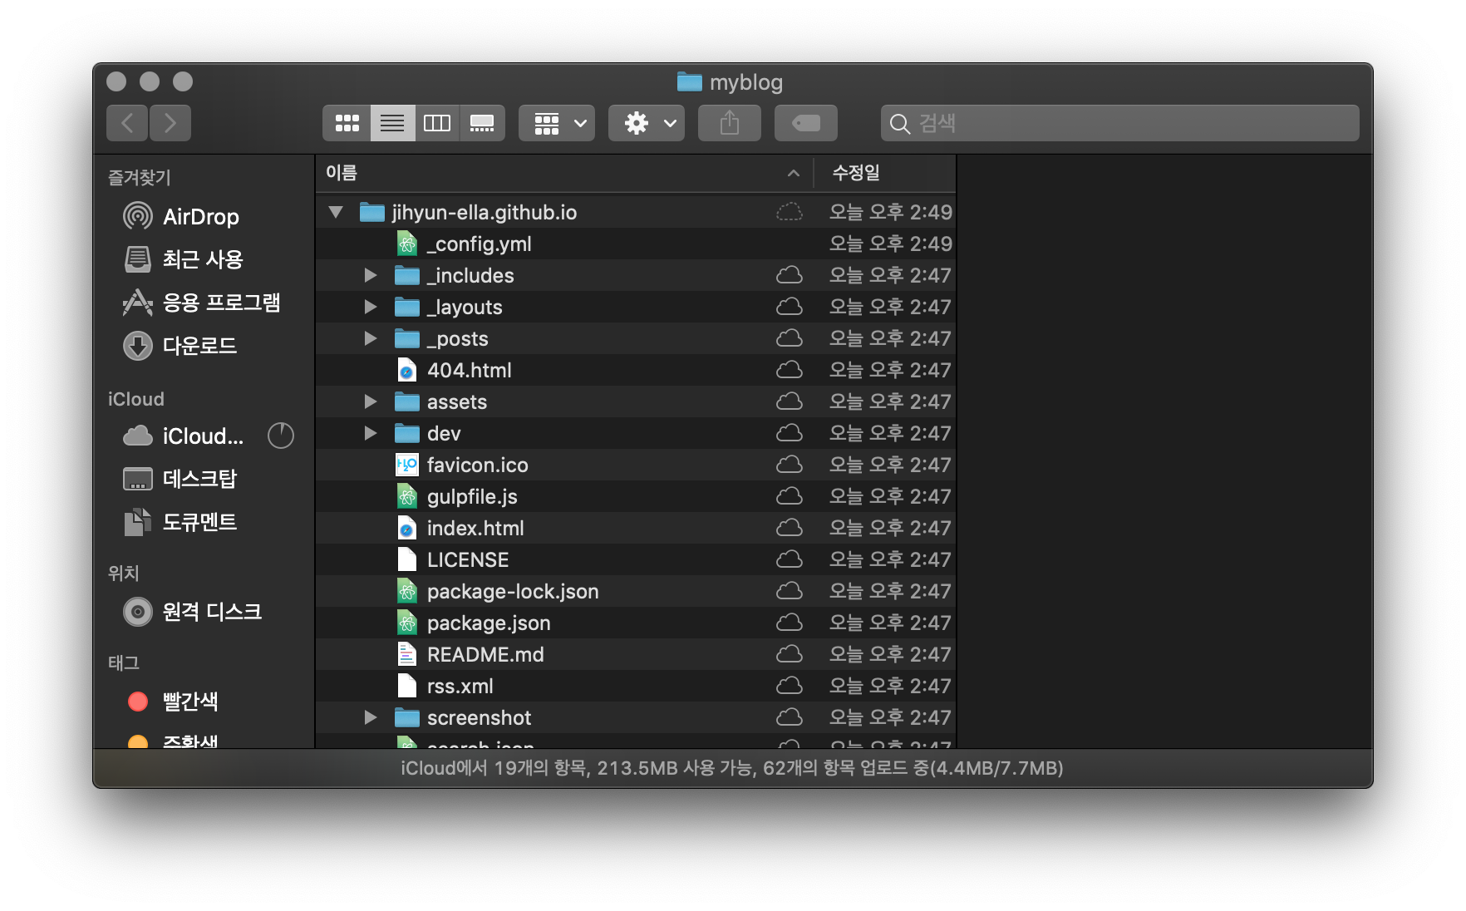Click the 즐겨찾기 sidebar section header
Image resolution: width=1466 pixels, height=911 pixels.
[140, 177]
